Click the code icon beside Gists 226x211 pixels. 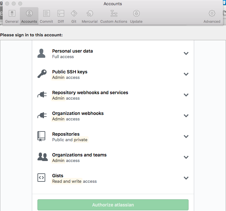(x=41, y=178)
